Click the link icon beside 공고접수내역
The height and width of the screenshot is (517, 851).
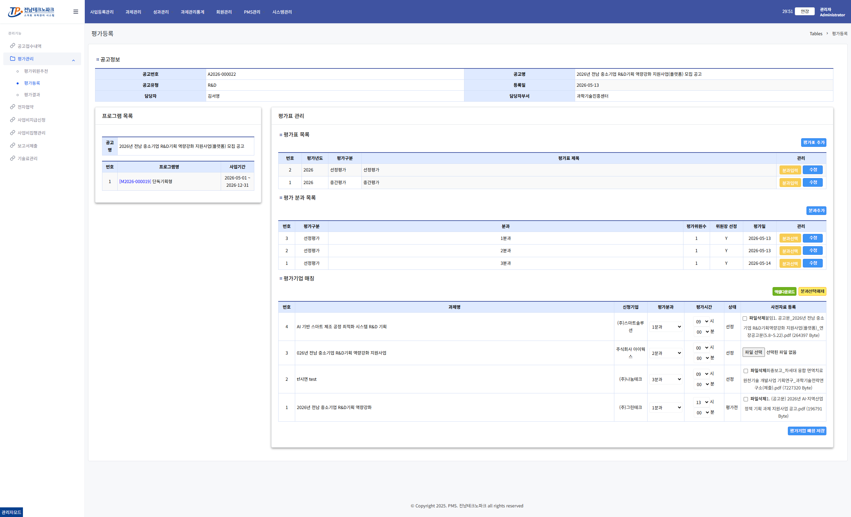point(12,46)
